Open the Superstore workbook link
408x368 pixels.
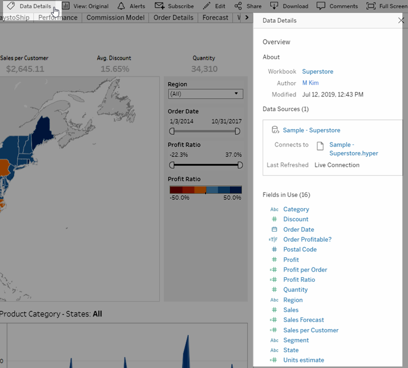317,71
